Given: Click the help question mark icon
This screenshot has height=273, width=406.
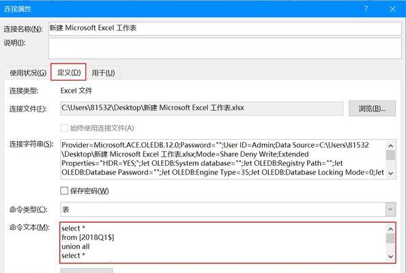Looking at the screenshot, I should pyautogui.click(x=366, y=9).
